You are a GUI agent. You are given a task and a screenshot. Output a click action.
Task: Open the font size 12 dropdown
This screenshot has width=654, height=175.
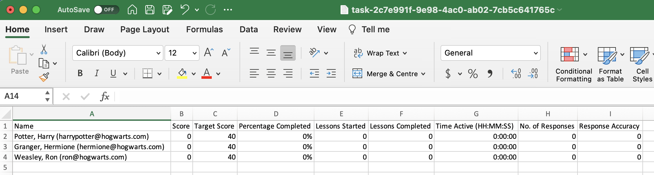(x=195, y=53)
